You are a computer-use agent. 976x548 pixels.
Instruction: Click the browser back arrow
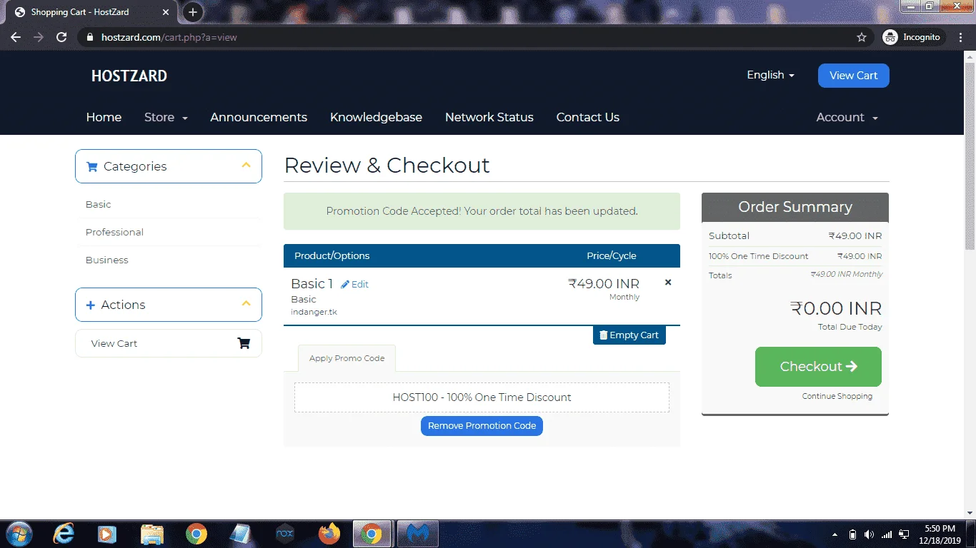tap(16, 37)
